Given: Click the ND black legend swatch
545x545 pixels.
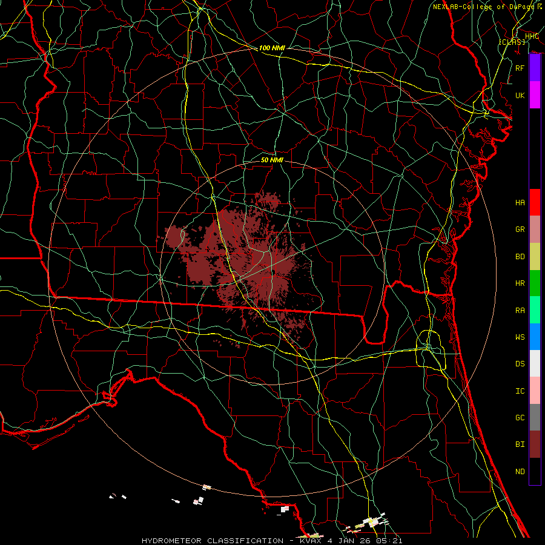Looking at the screenshot, I should (x=535, y=471).
